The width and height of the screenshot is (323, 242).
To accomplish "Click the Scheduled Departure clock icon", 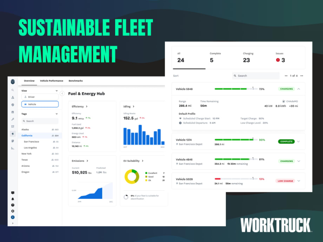I will pos(180,123).
